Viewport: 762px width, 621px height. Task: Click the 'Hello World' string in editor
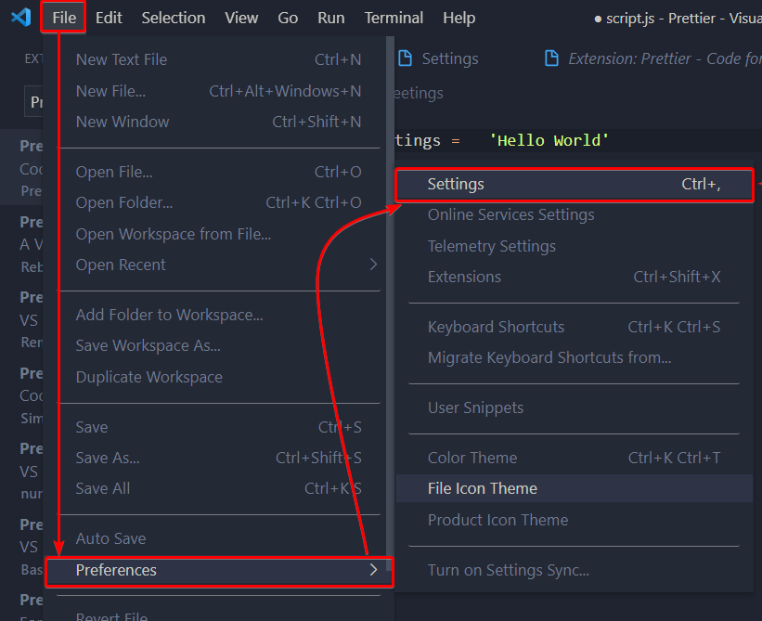tap(549, 140)
